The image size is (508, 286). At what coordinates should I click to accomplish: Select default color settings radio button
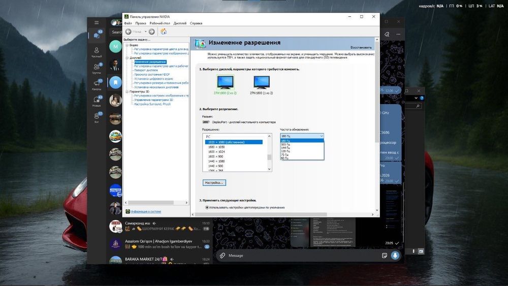[207, 207]
